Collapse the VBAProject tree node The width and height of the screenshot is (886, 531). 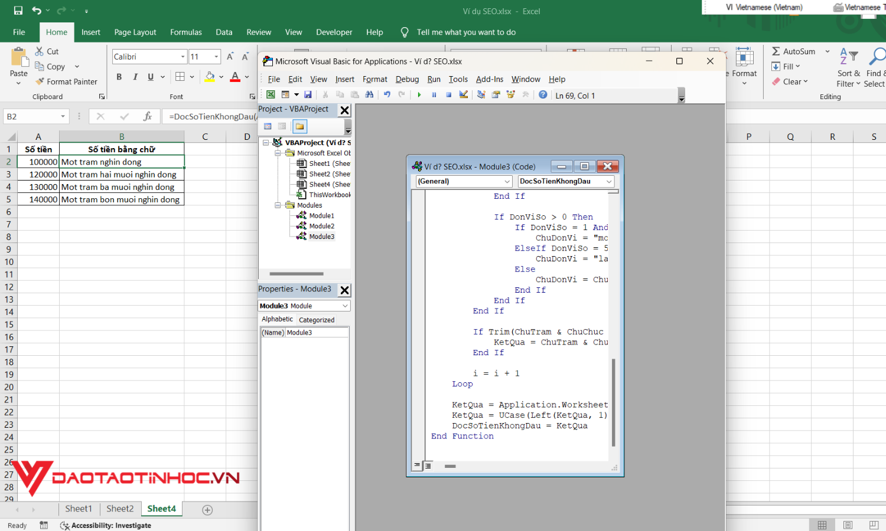[266, 143]
